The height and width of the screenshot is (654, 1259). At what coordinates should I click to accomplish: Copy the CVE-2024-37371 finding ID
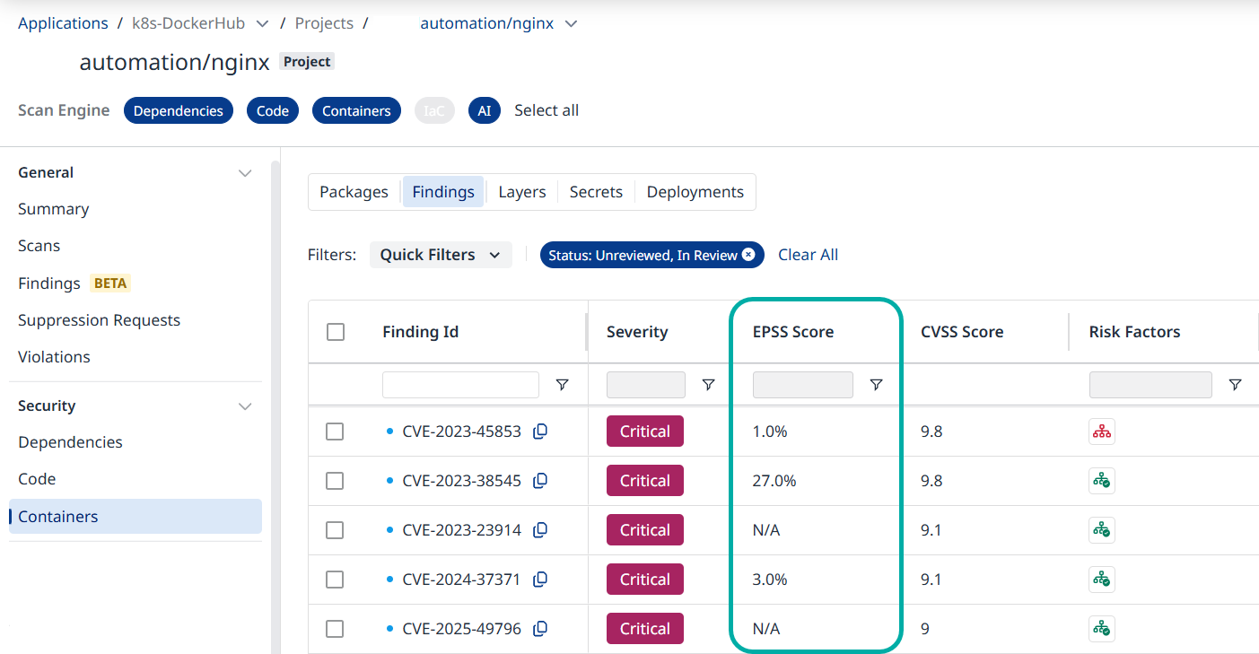coord(540,580)
